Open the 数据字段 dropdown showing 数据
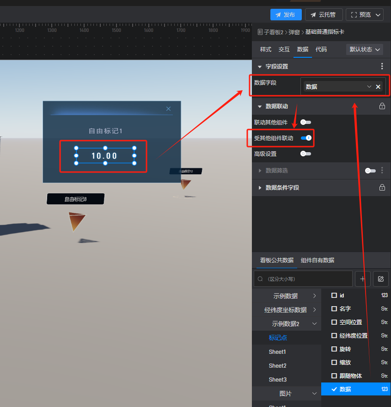 pyautogui.click(x=339, y=86)
